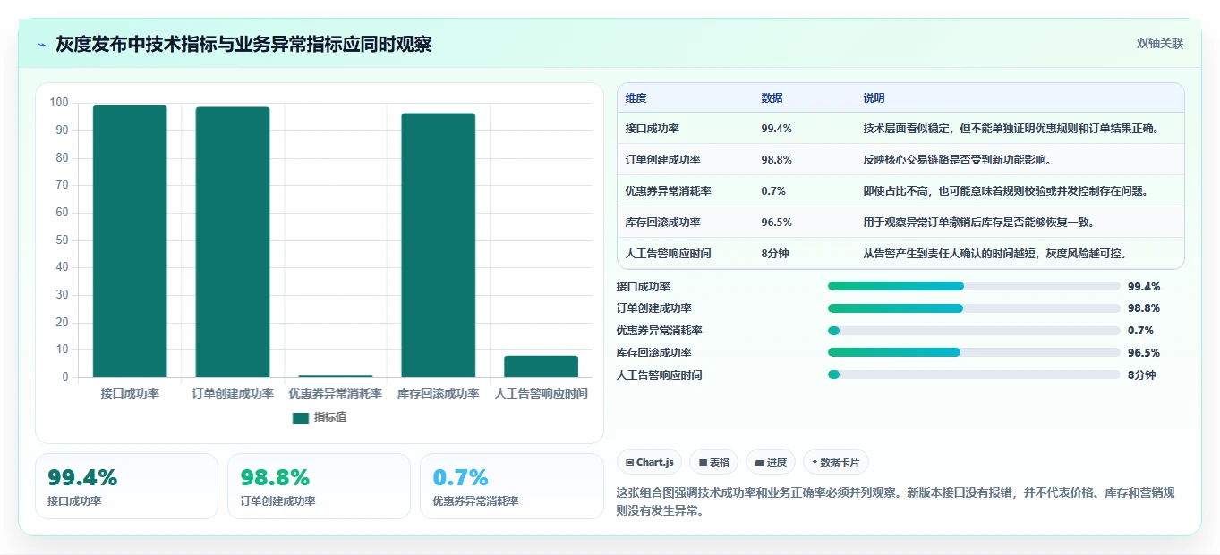This screenshot has height=555, width=1220.
Task: Click 订单创建成功率 cell in the table
Action: (x=662, y=160)
